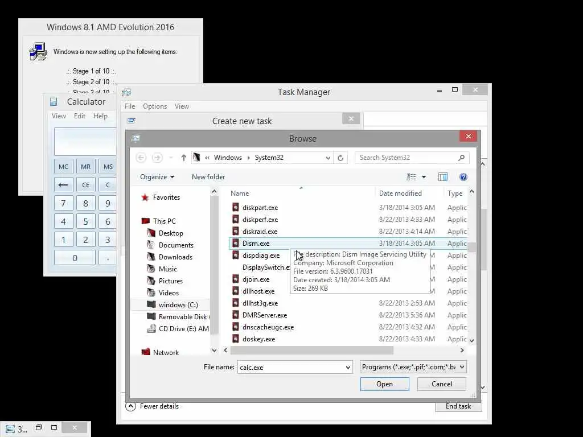Image resolution: width=583 pixels, height=437 pixels.
Task: Change view layout icon in Browse
Action: click(411, 177)
